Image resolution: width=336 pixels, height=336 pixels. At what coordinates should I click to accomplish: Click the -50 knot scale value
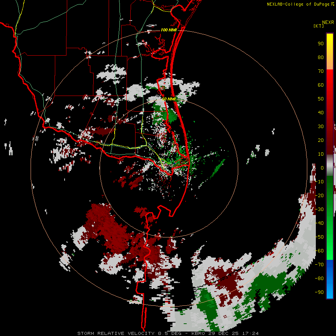click(319, 237)
